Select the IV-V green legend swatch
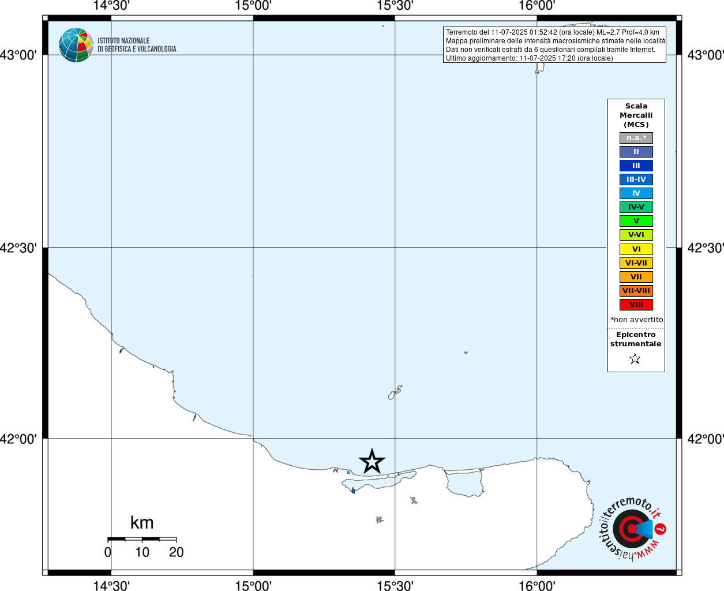Screen dimensions: 724x591 (x=636, y=207)
